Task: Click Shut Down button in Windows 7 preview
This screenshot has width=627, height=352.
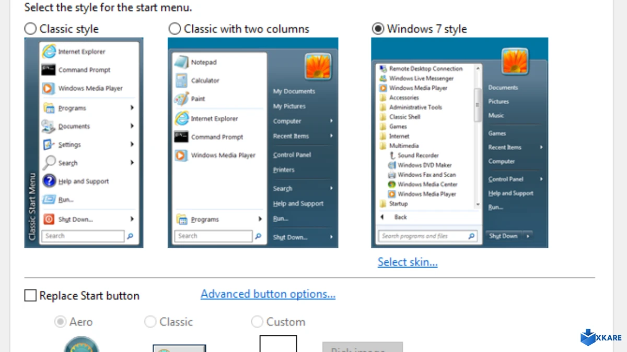Action: pos(504,236)
